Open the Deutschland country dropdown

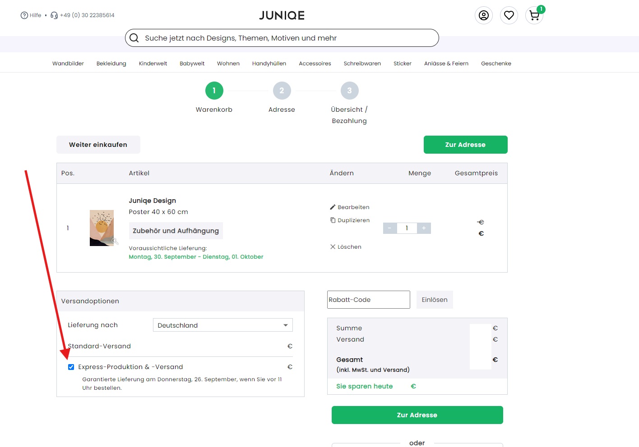[x=223, y=325]
